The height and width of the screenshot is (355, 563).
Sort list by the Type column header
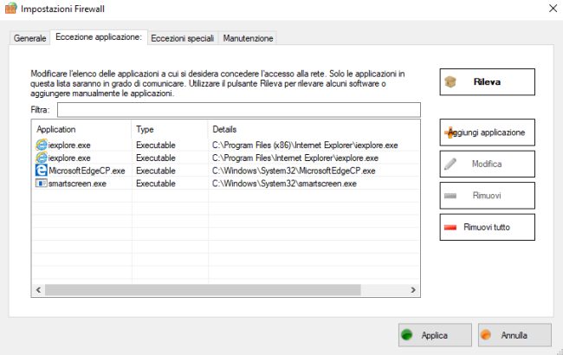pos(170,129)
